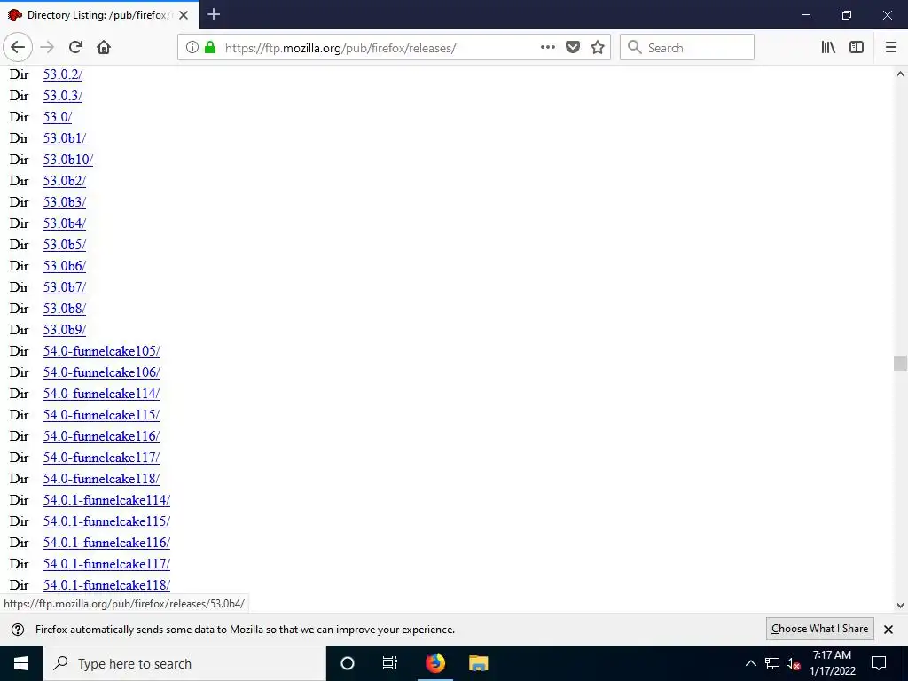Open 54.0.1-funnelcake115/ link

106,521
